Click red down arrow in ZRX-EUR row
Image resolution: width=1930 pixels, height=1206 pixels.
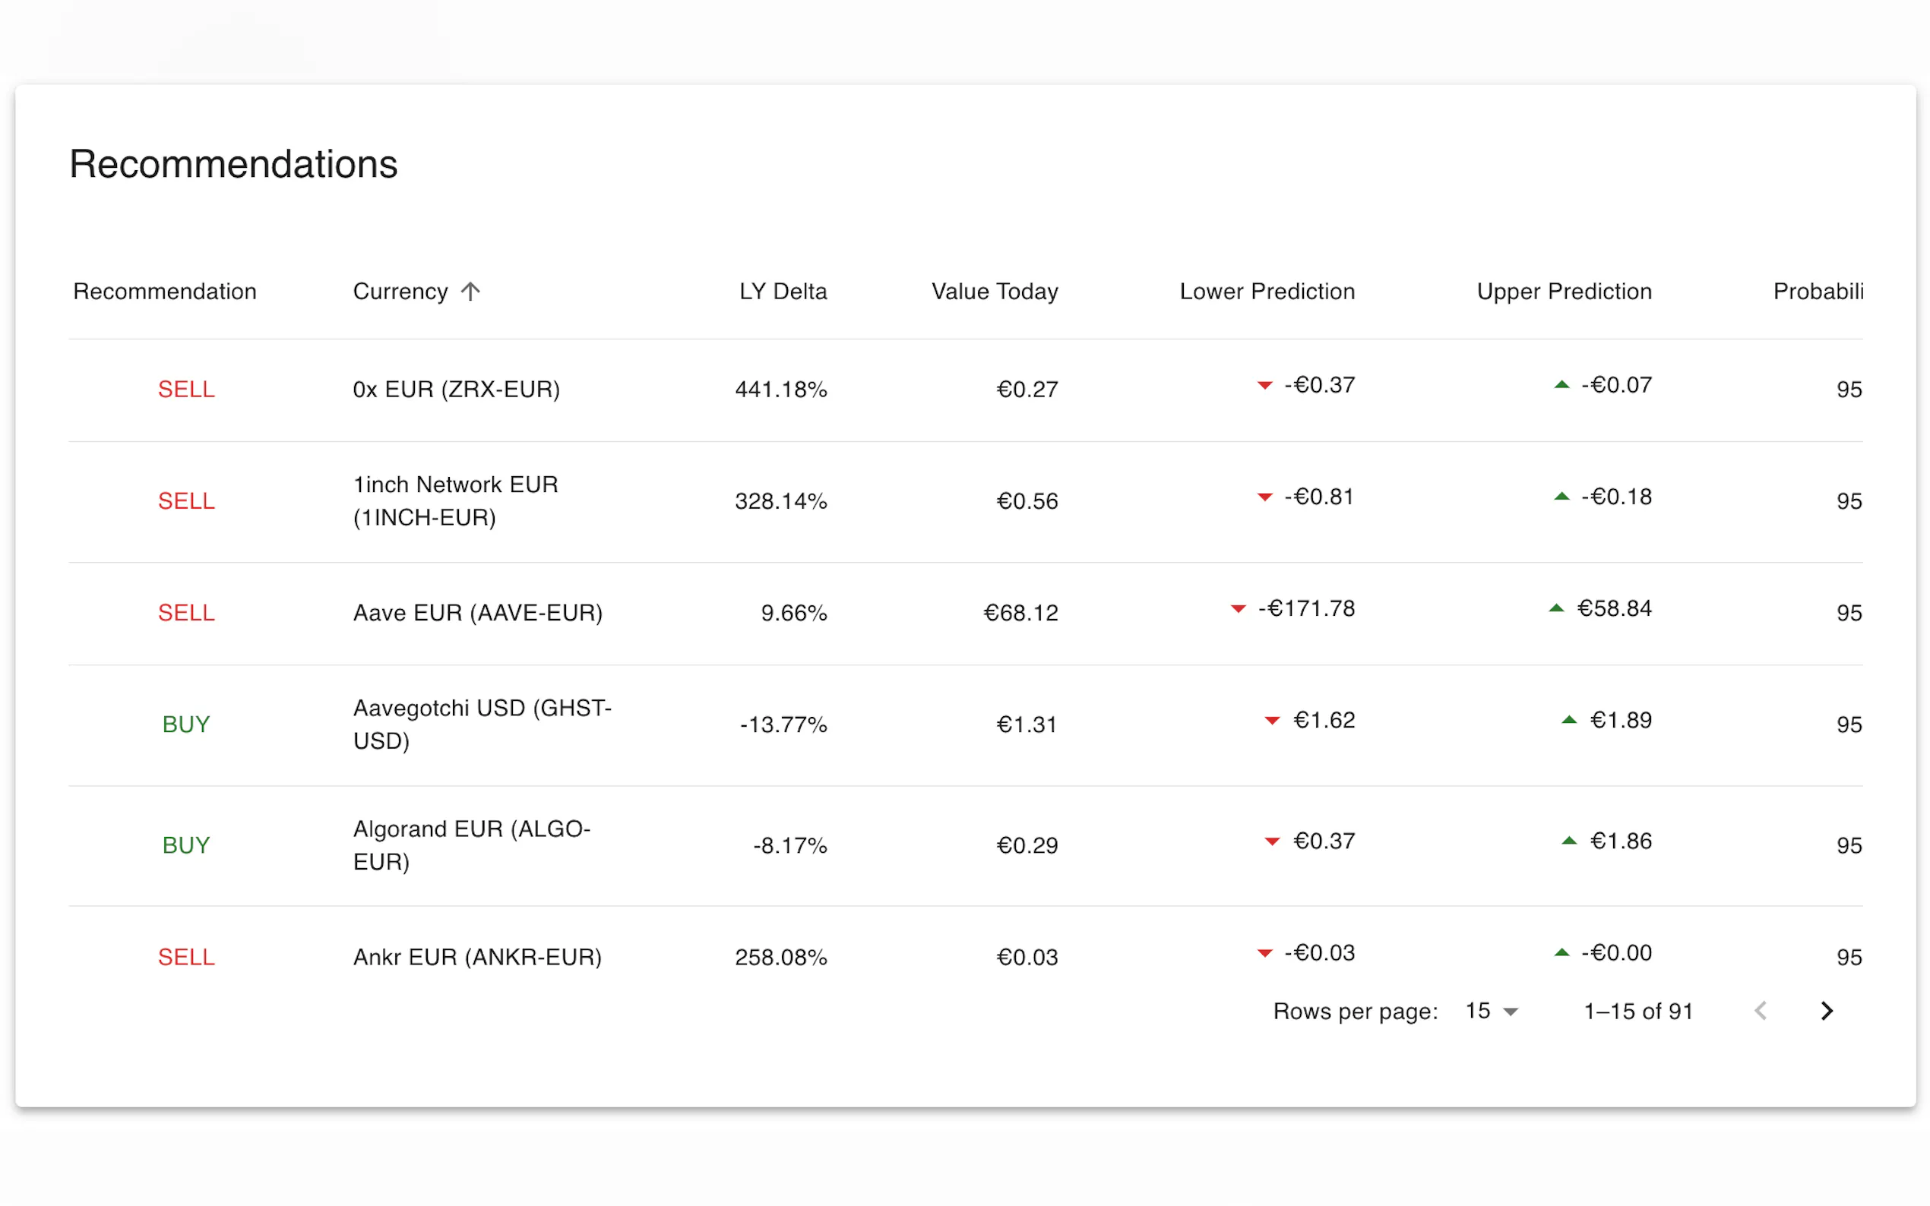1264,386
